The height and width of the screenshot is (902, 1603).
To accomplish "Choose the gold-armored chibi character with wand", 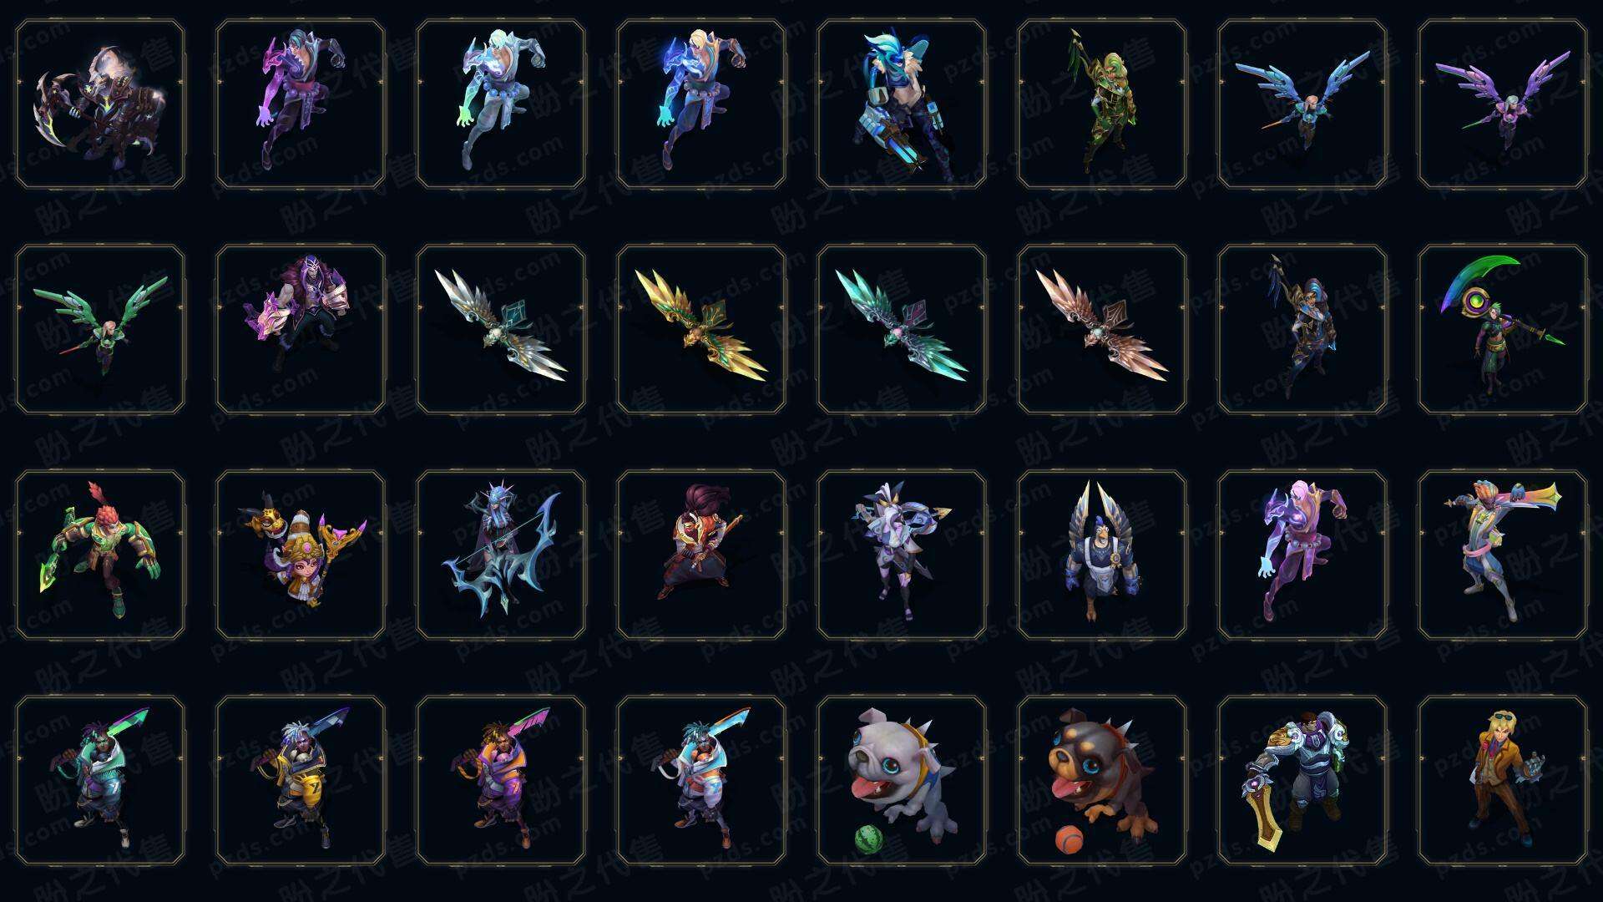I will coord(301,555).
